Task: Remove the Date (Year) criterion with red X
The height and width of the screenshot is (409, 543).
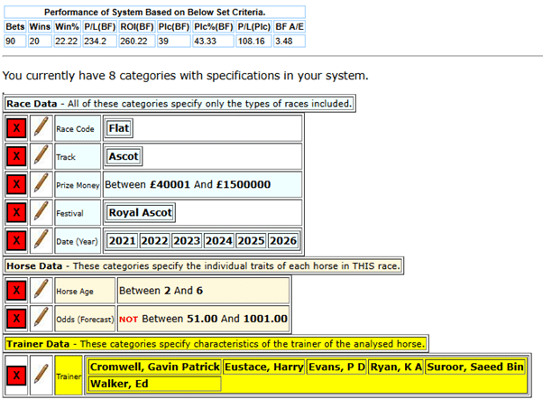Action: pyautogui.click(x=16, y=241)
